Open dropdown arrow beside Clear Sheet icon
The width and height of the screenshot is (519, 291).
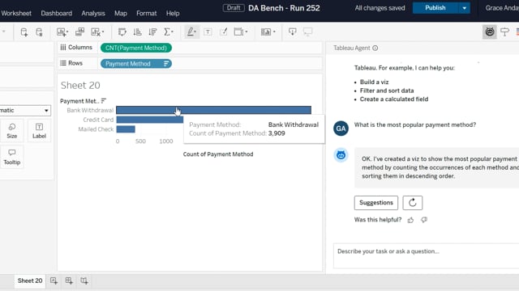pyautogui.click(x=103, y=32)
